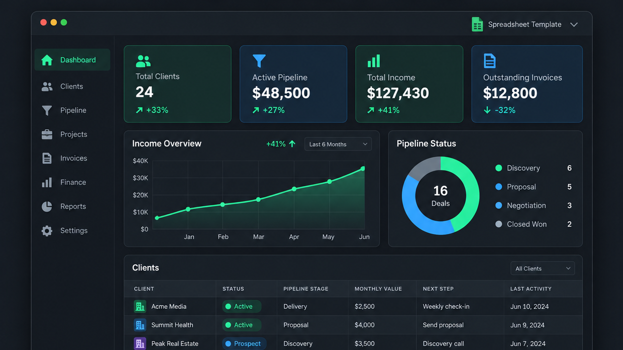This screenshot has width=623, height=350.
Task: Switch to the Clients menu item
Action: click(x=73, y=86)
